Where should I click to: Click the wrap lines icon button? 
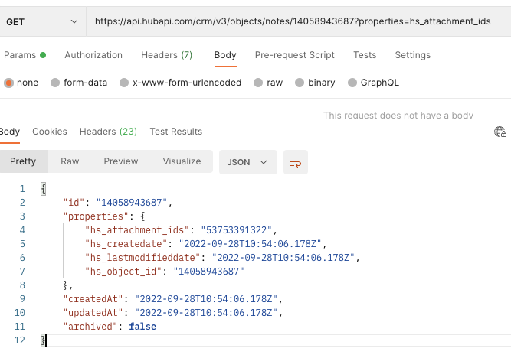295,162
